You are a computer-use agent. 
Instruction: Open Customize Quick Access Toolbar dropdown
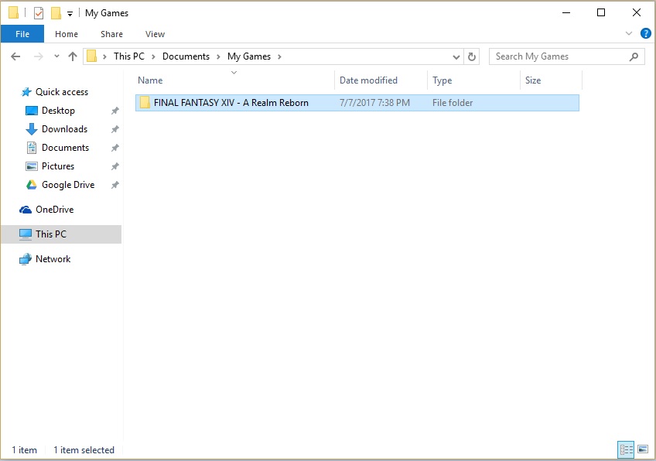(70, 14)
